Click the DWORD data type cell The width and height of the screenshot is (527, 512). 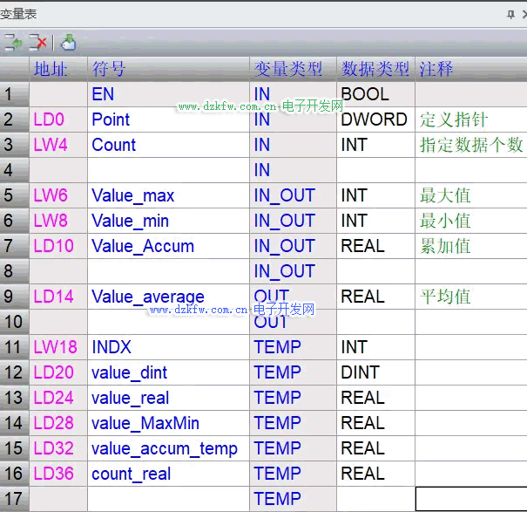375,119
